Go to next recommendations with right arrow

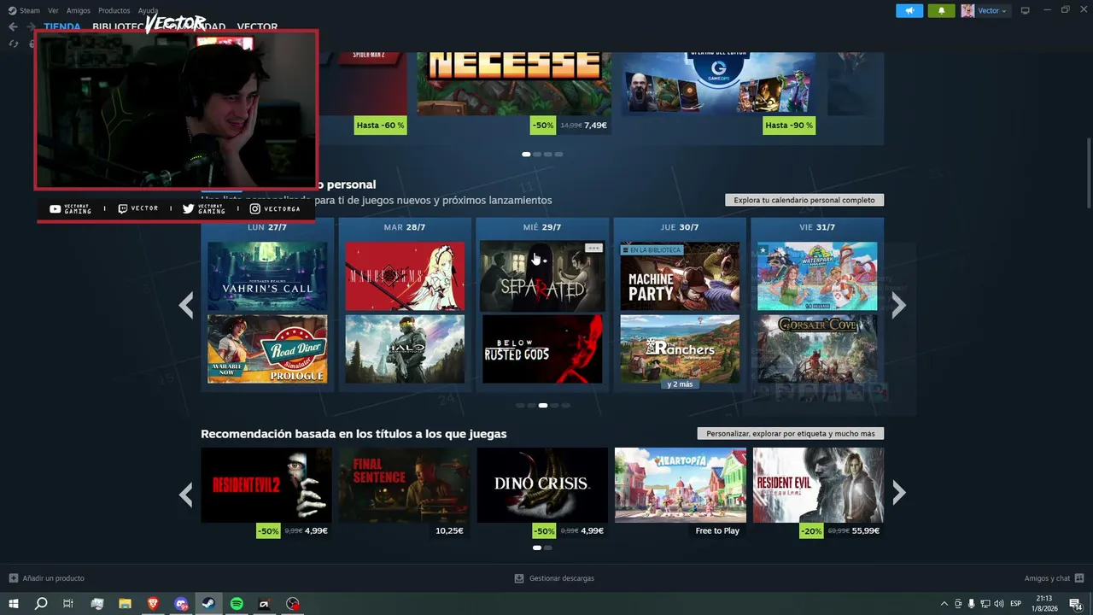[x=898, y=492]
